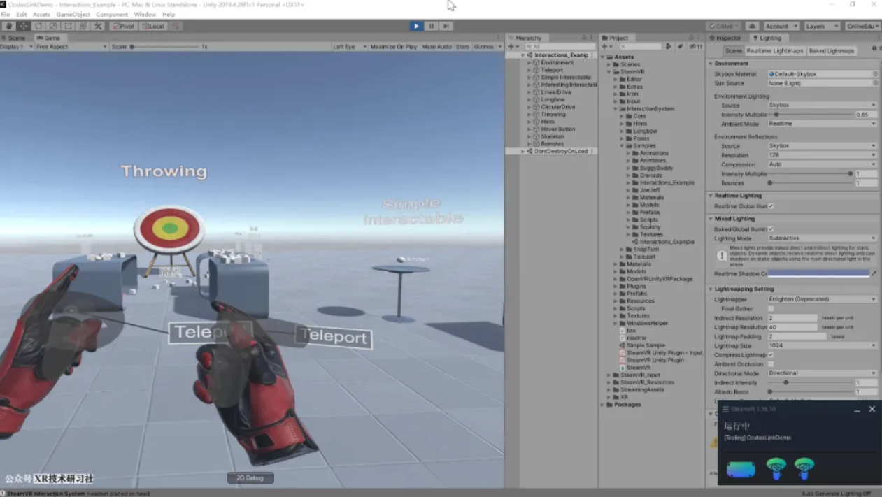
Task: Toggle Maximize On Play button
Action: pyautogui.click(x=393, y=47)
